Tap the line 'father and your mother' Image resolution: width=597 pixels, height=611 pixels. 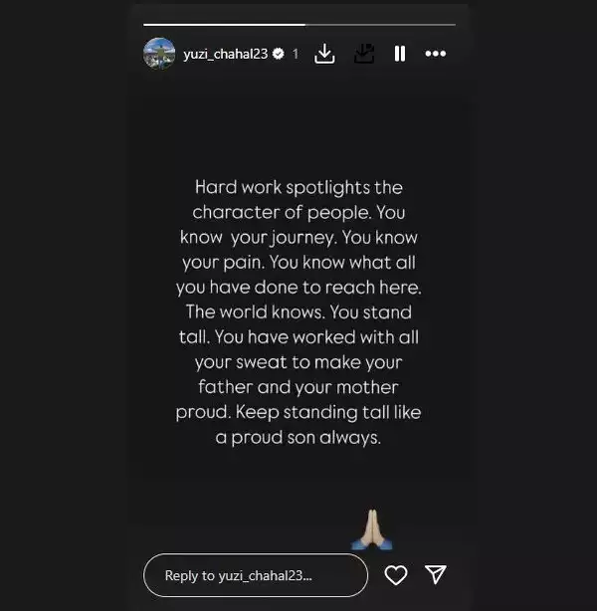tap(298, 387)
